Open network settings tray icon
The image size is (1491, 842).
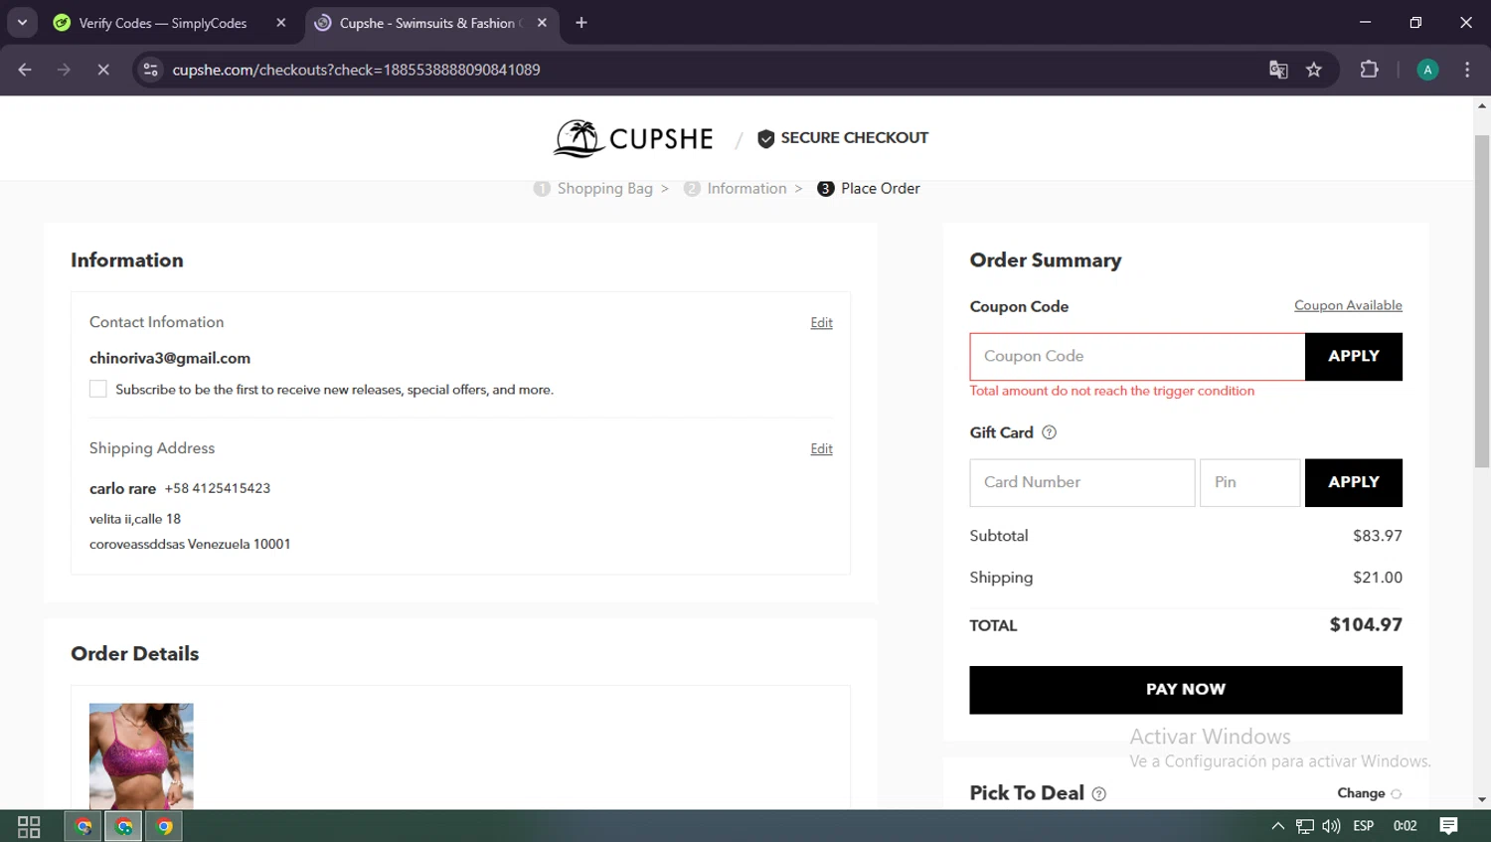[x=1305, y=826]
